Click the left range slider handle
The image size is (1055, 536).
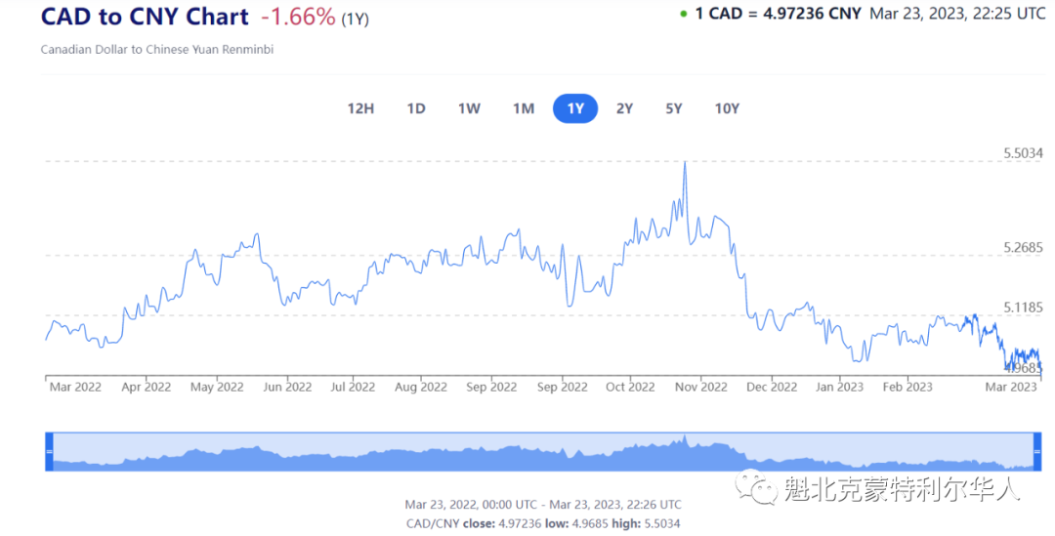(49, 451)
